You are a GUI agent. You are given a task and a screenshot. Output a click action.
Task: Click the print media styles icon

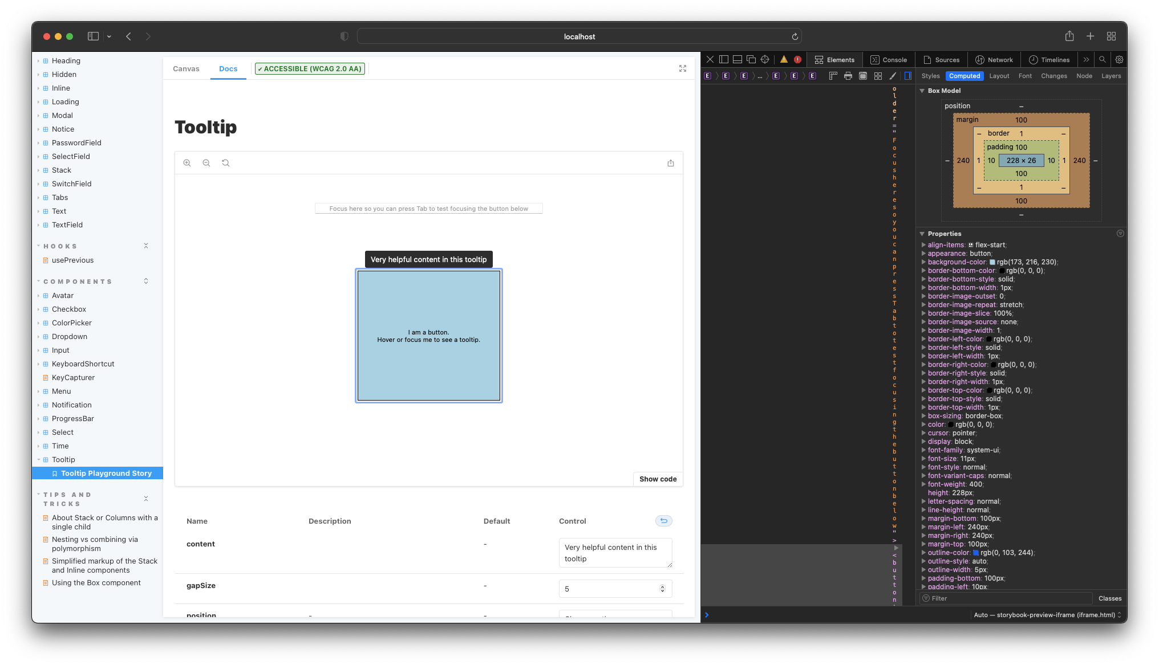coord(848,76)
